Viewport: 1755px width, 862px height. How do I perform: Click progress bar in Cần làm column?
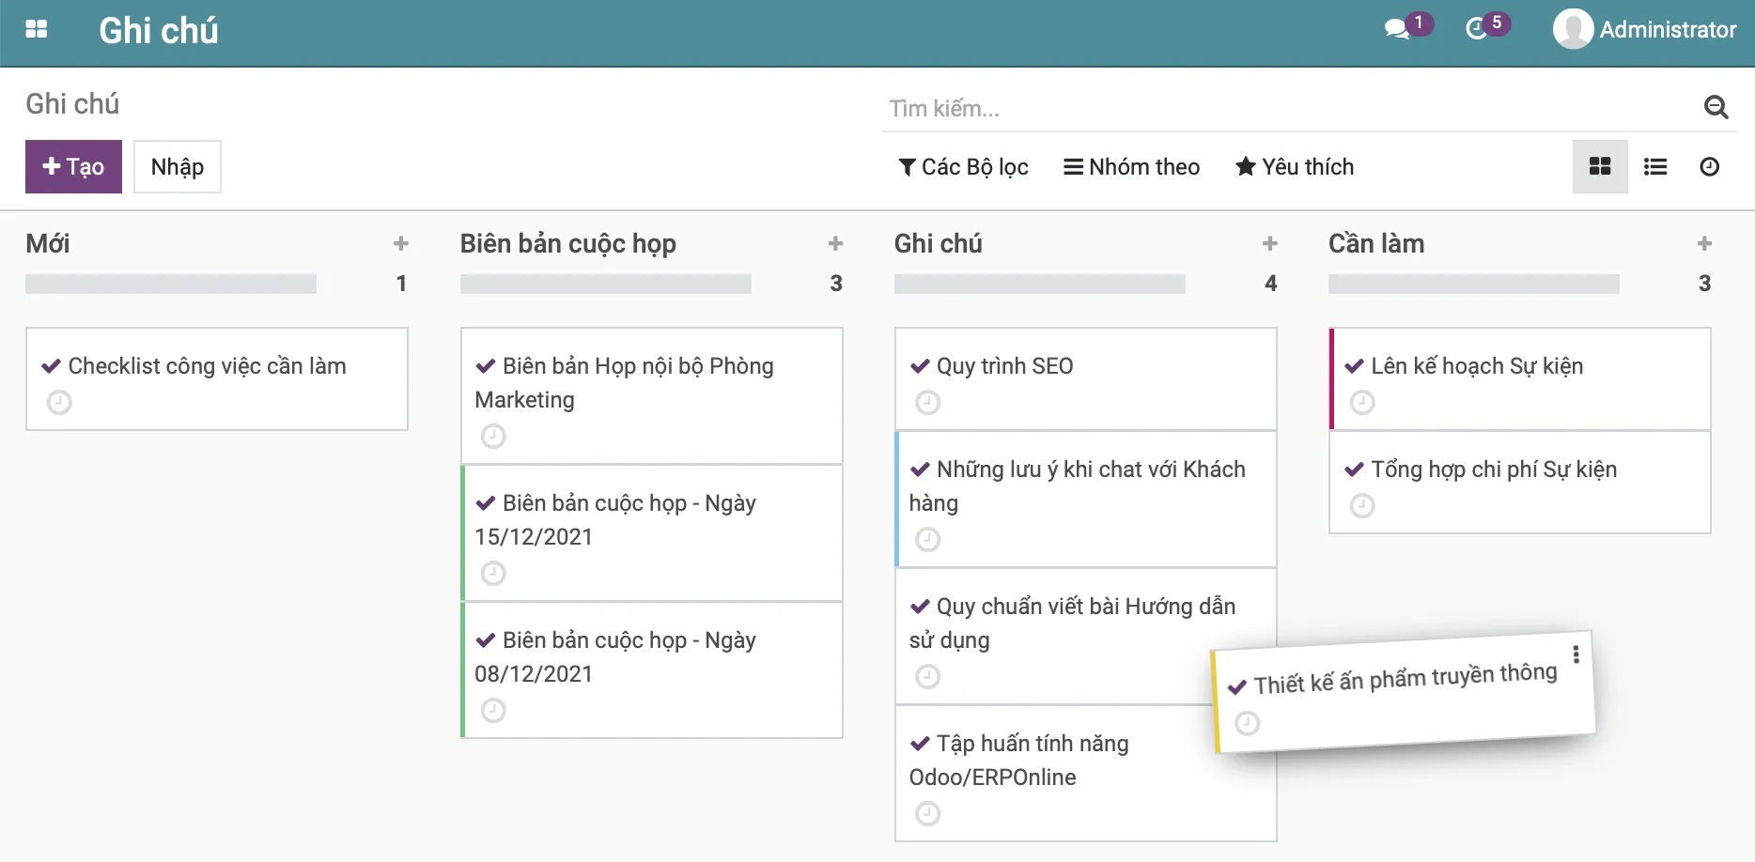(1473, 284)
